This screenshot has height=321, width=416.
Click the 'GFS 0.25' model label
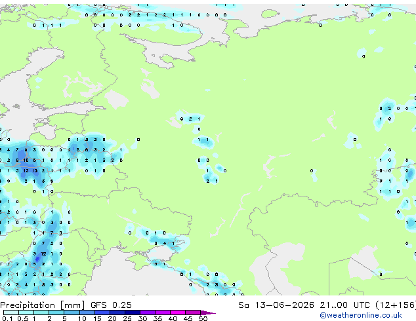click(x=111, y=305)
